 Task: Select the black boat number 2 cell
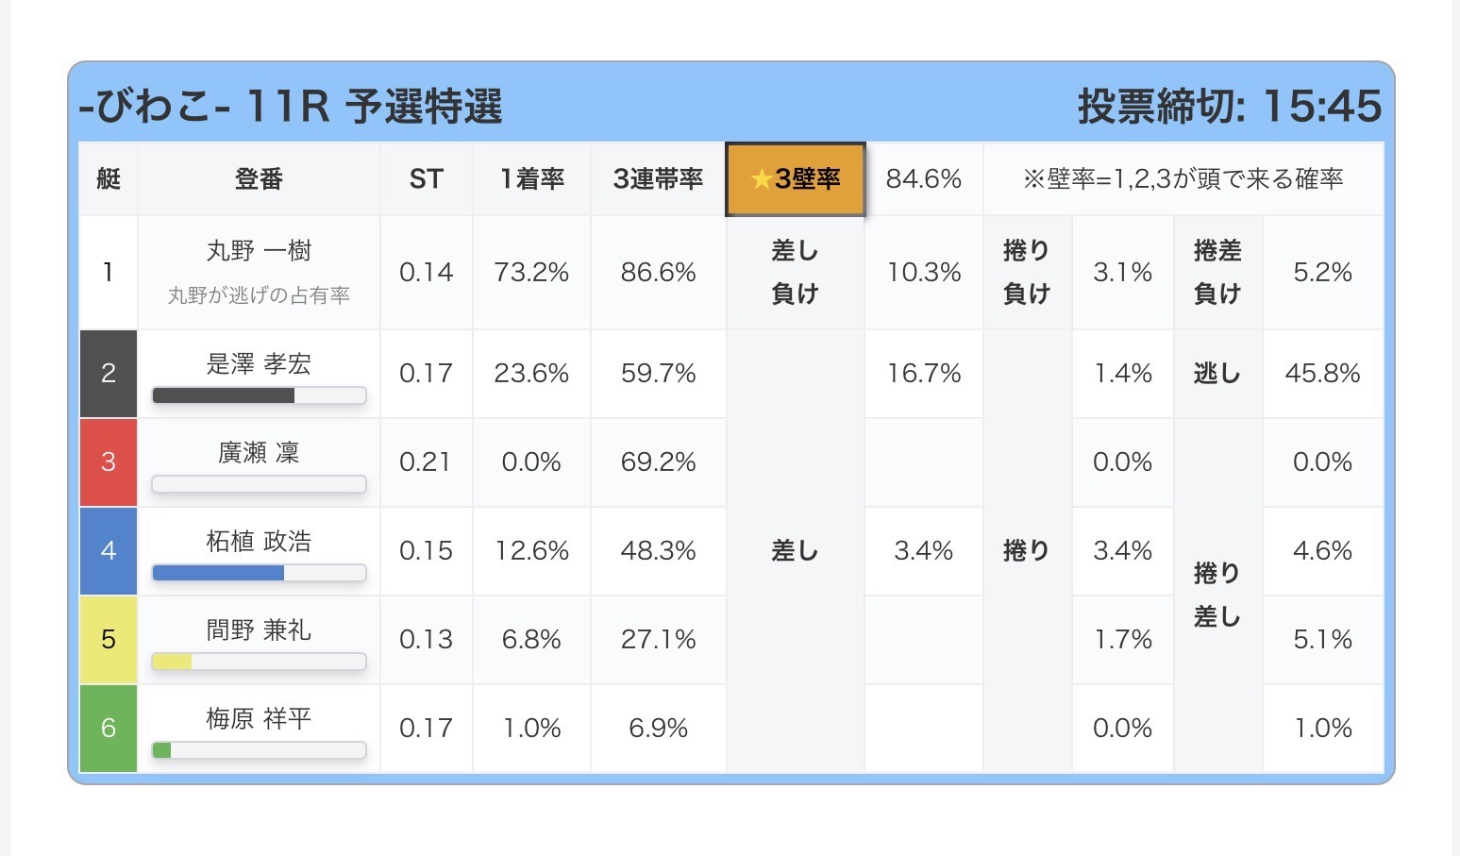point(109,374)
